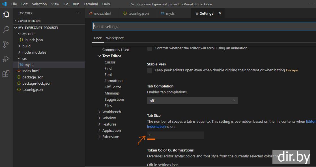Close the Settings editor tab

coord(220,13)
